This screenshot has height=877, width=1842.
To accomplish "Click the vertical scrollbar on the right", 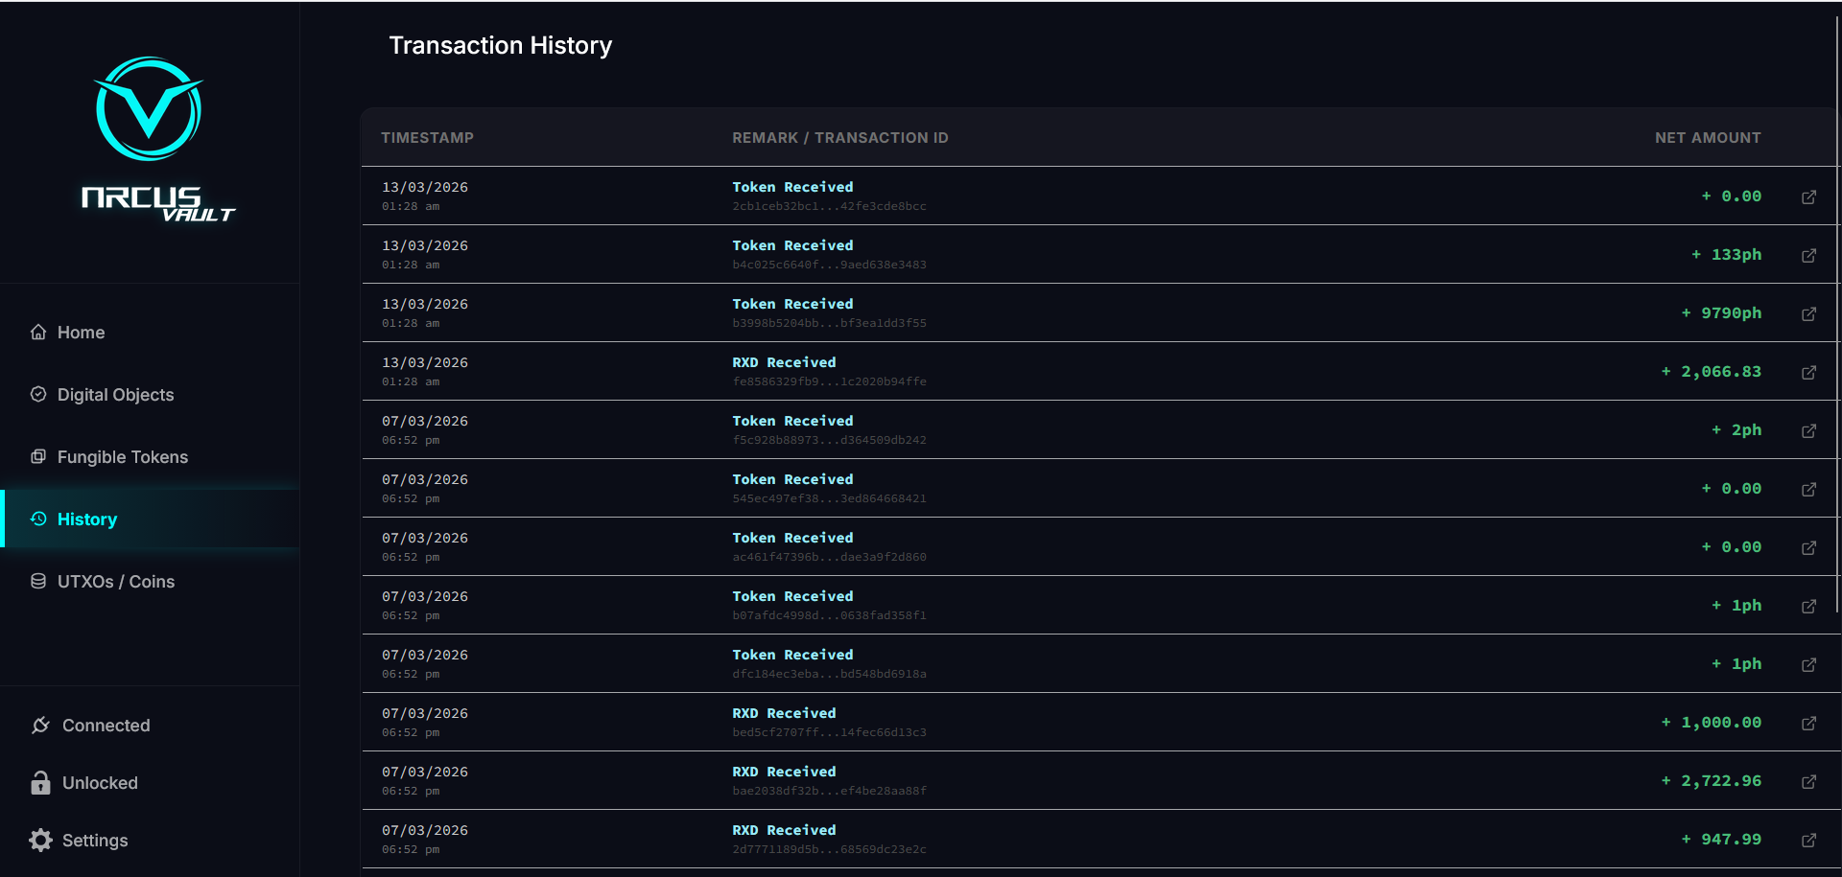I will (1837, 307).
